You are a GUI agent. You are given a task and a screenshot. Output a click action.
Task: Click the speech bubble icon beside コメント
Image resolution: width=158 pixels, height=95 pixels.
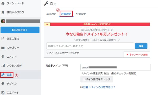[x=3, y=57]
